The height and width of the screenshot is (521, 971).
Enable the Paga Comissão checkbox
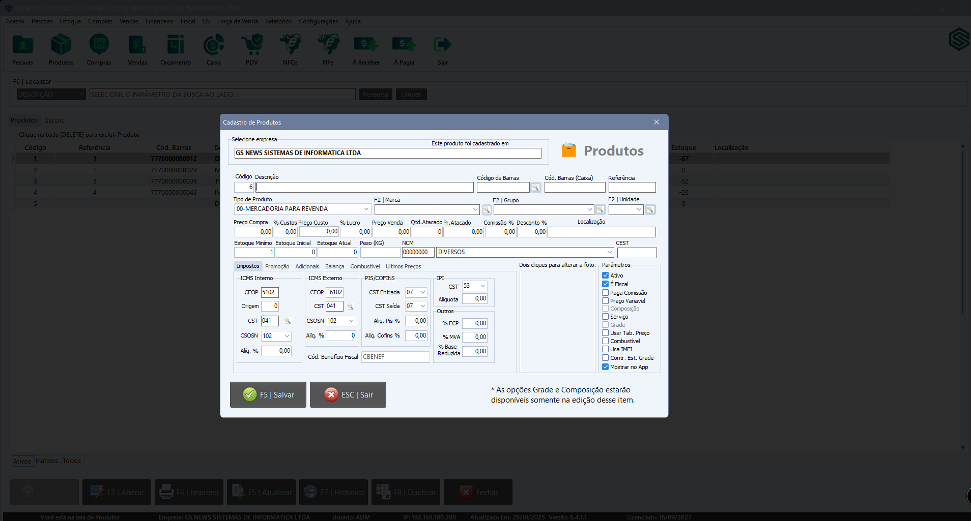tap(606, 293)
